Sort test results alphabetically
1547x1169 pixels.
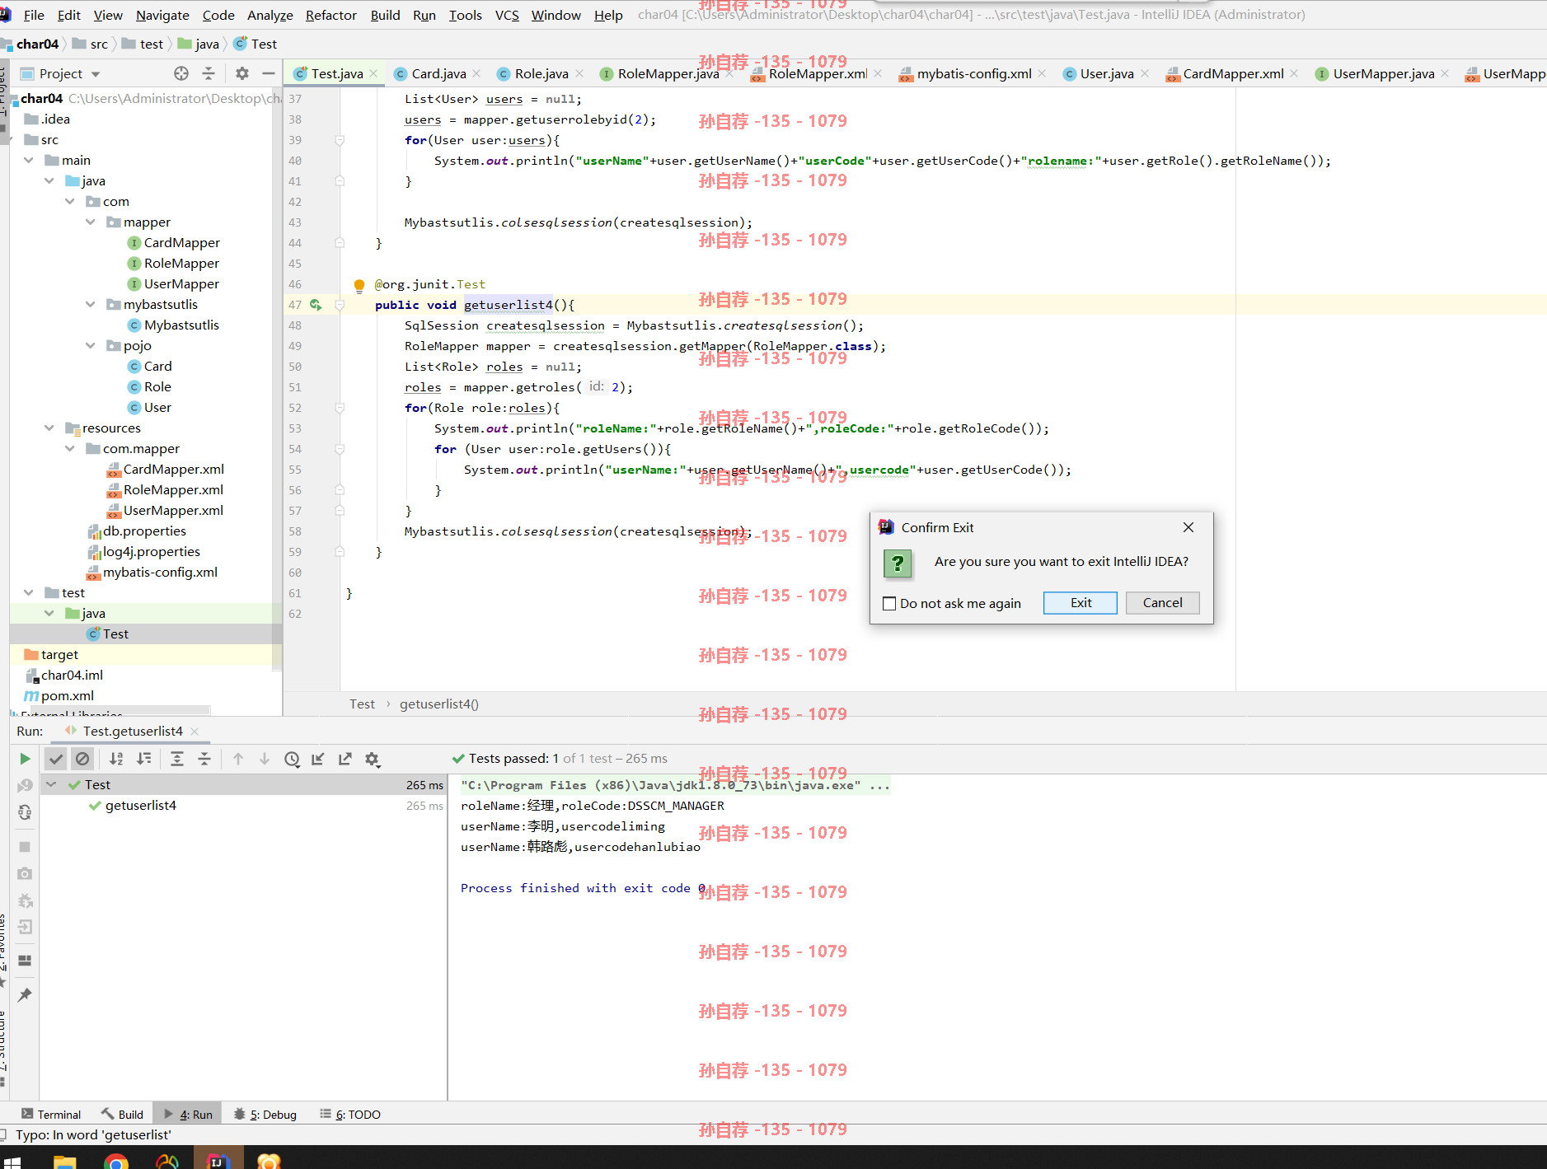tap(117, 759)
